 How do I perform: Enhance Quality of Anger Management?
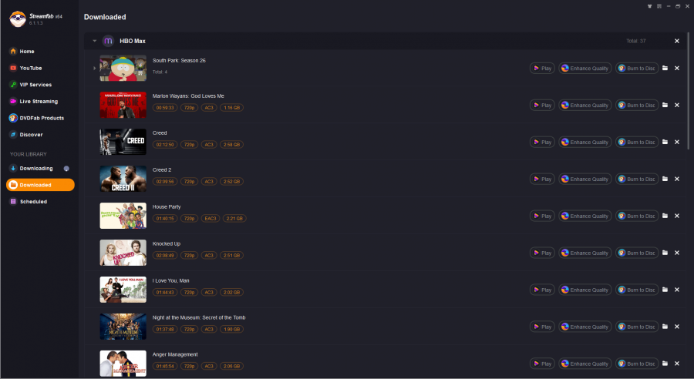point(585,364)
